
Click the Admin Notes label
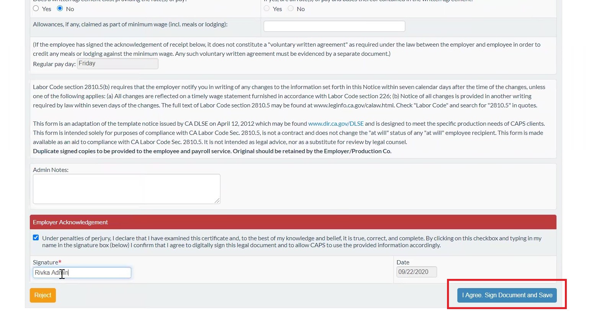51,170
